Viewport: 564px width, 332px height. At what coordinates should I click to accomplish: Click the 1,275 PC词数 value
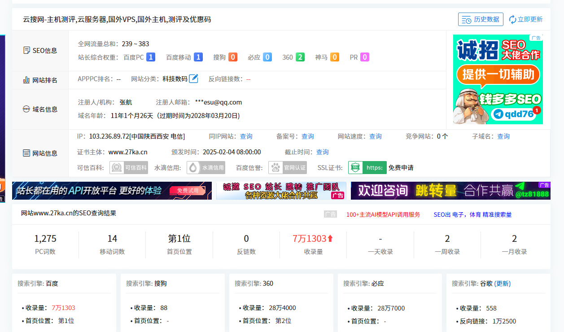pos(45,238)
